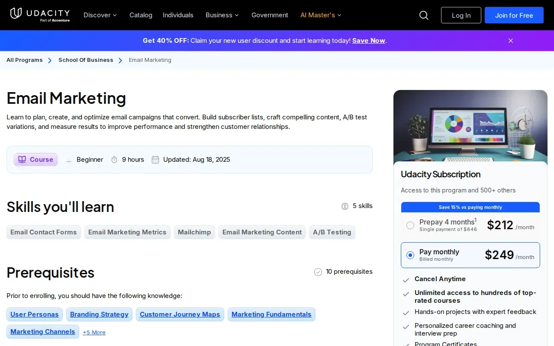Viewport: 554px width, 346px height.
Task: Go to the Individuals menu item
Action: (x=178, y=15)
